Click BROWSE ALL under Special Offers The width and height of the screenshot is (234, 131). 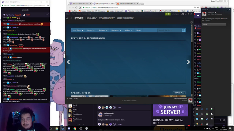(179, 93)
